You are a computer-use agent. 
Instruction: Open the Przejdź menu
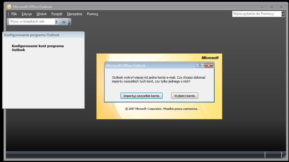(x=57, y=14)
